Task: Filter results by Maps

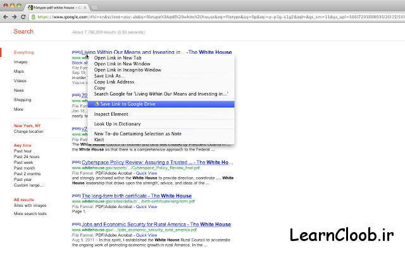Action: pyautogui.click(x=18, y=71)
